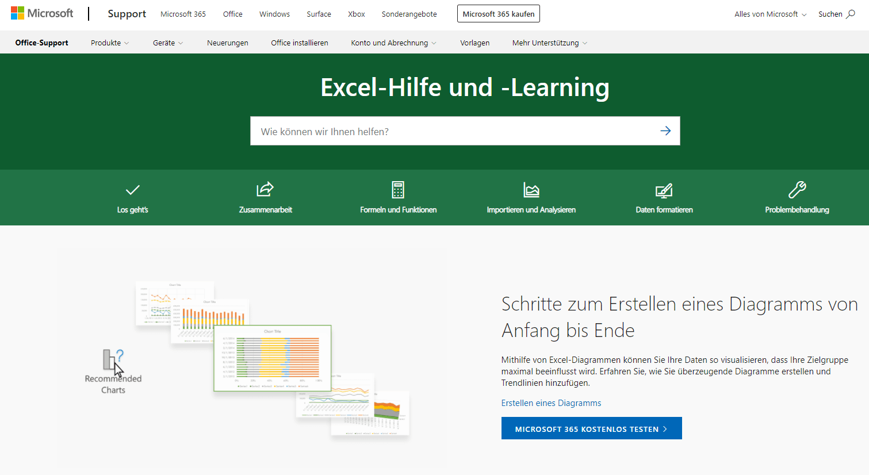Open Office installieren link
The width and height of the screenshot is (869, 475).
pyautogui.click(x=300, y=43)
